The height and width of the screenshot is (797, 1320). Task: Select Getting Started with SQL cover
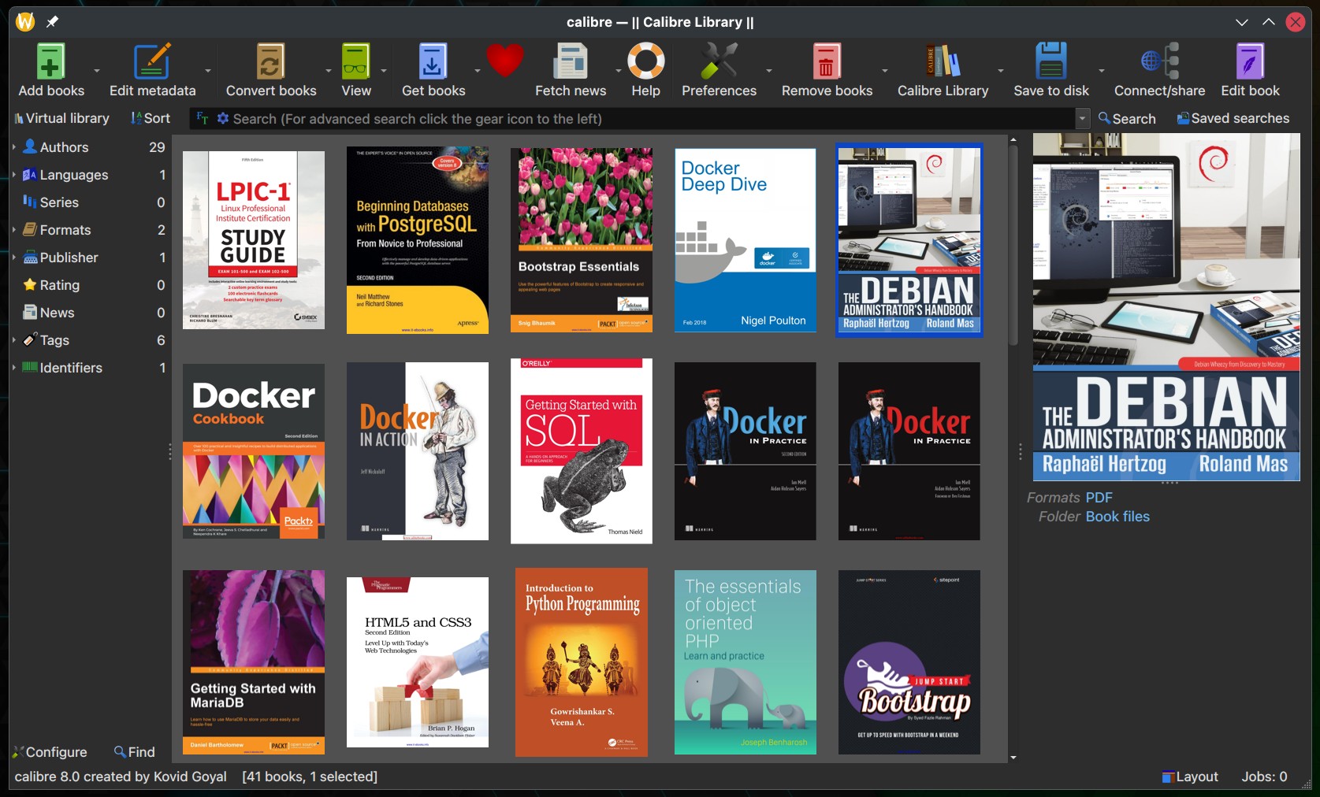[x=582, y=451]
